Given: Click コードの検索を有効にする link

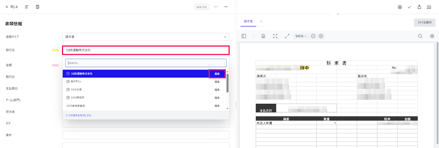Looking at the screenshot, I should pos(78,115).
